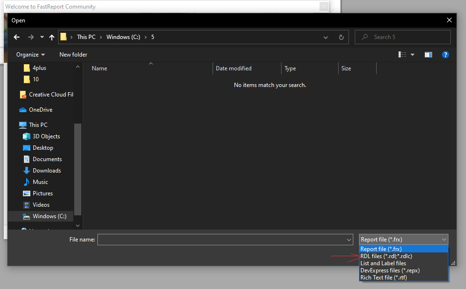Viewport: 466px width, 289px height.
Task: Click the New folder button
Action: pyautogui.click(x=73, y=54)
